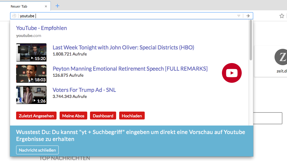Click the Peyton Manning video thumbnail
Image resolution: width=287 pixels, height=161 pixels.
click(31, 74)
